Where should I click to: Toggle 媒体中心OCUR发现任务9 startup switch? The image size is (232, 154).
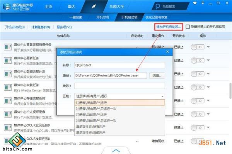click(198, 128)
